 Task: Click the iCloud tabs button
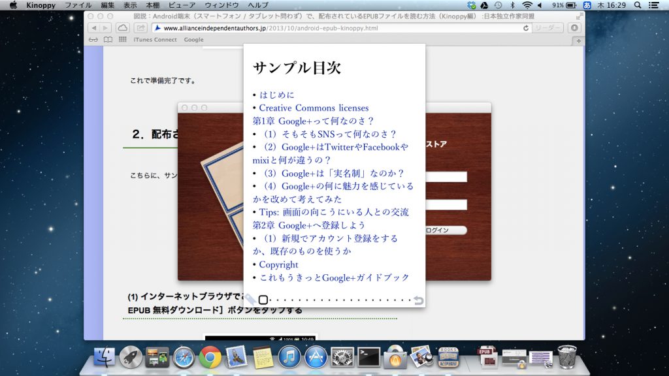coord(122,27)
